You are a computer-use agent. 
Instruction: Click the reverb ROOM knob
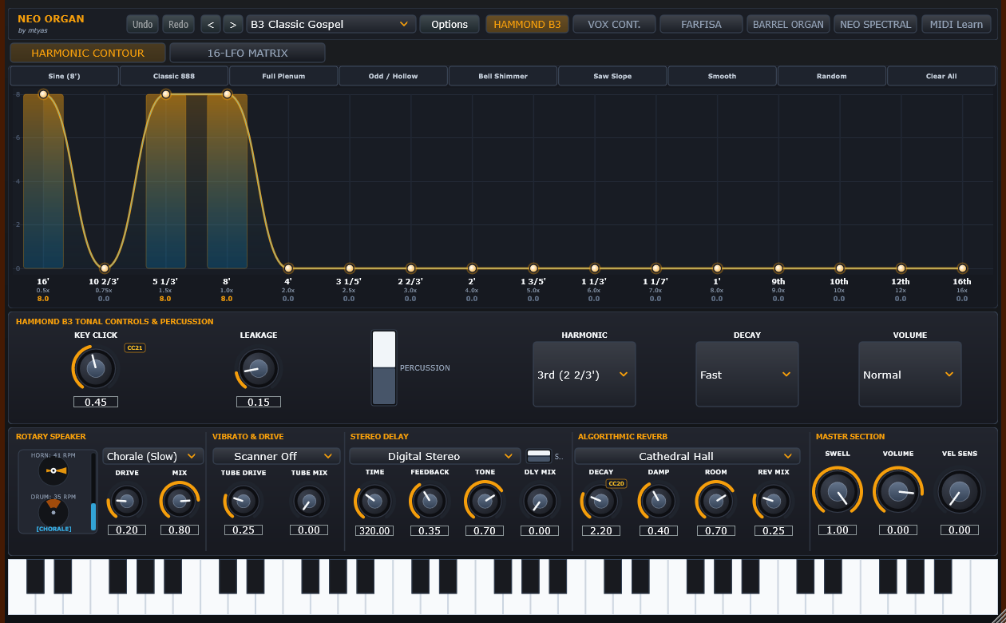(716, 502)
